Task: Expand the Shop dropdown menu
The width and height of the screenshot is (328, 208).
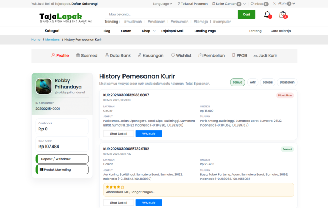Action: coord(148,31)
